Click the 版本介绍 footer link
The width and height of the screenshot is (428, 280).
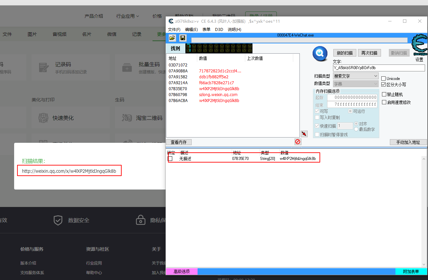point(28,263)
